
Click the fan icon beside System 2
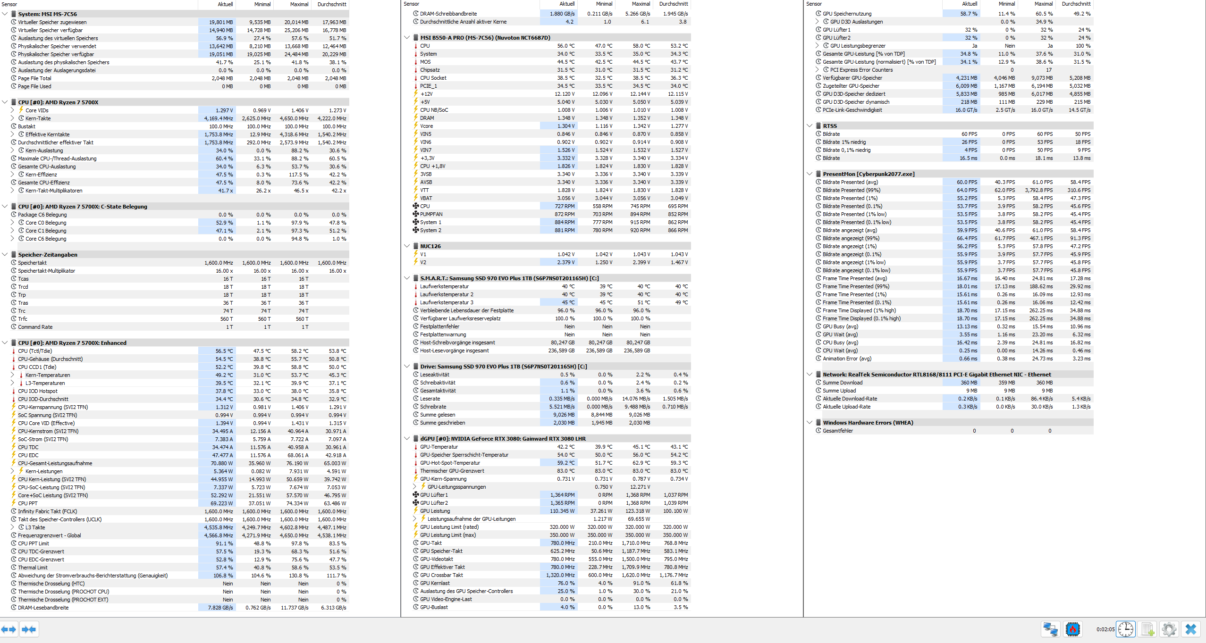416,230
